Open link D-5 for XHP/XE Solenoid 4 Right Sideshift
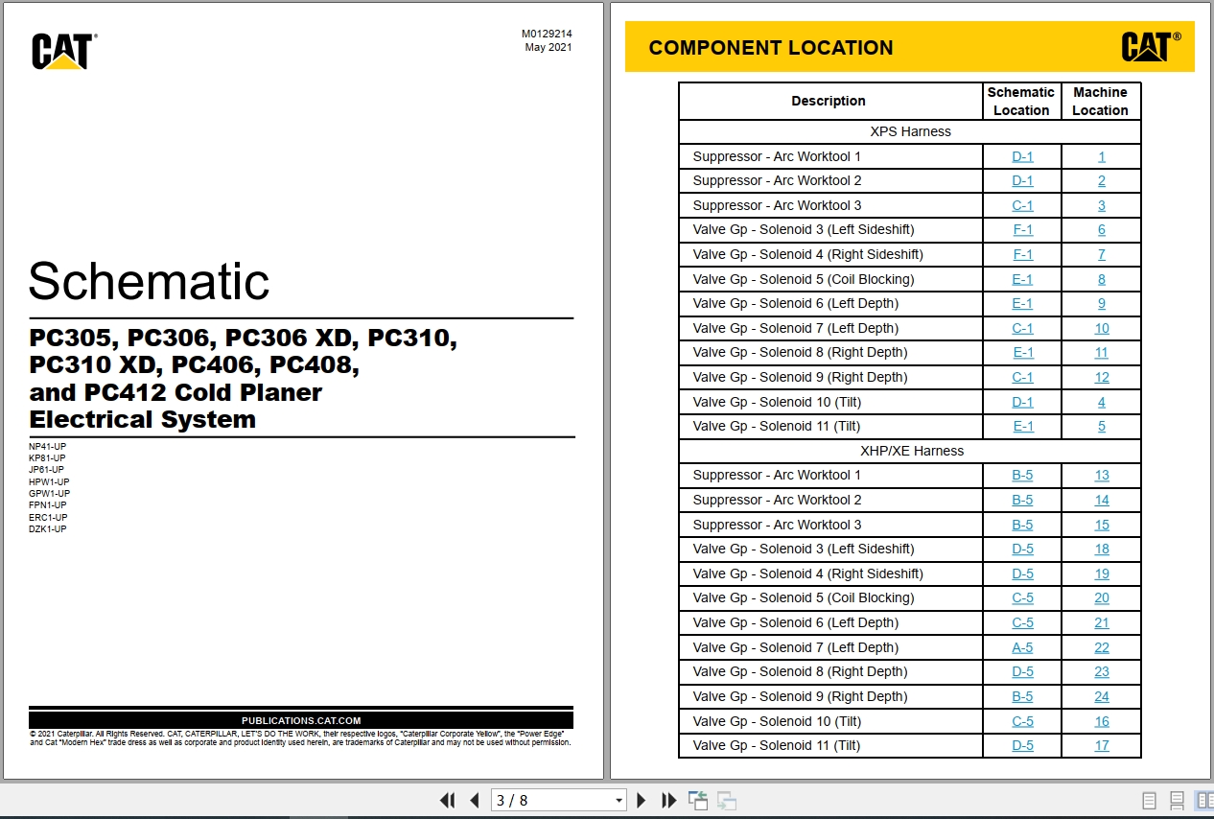The height and width of the screenshot is (819, 1214). [1022, 573]
